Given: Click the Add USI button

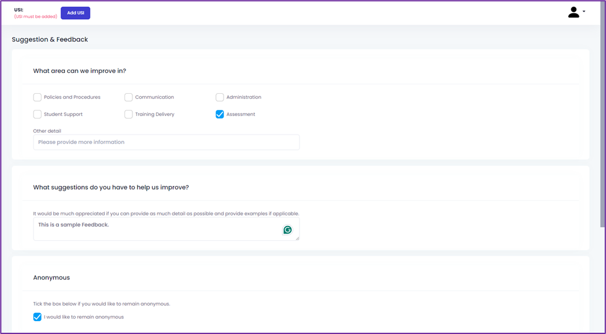Looking at the screenshot, I should click(76, 13).
